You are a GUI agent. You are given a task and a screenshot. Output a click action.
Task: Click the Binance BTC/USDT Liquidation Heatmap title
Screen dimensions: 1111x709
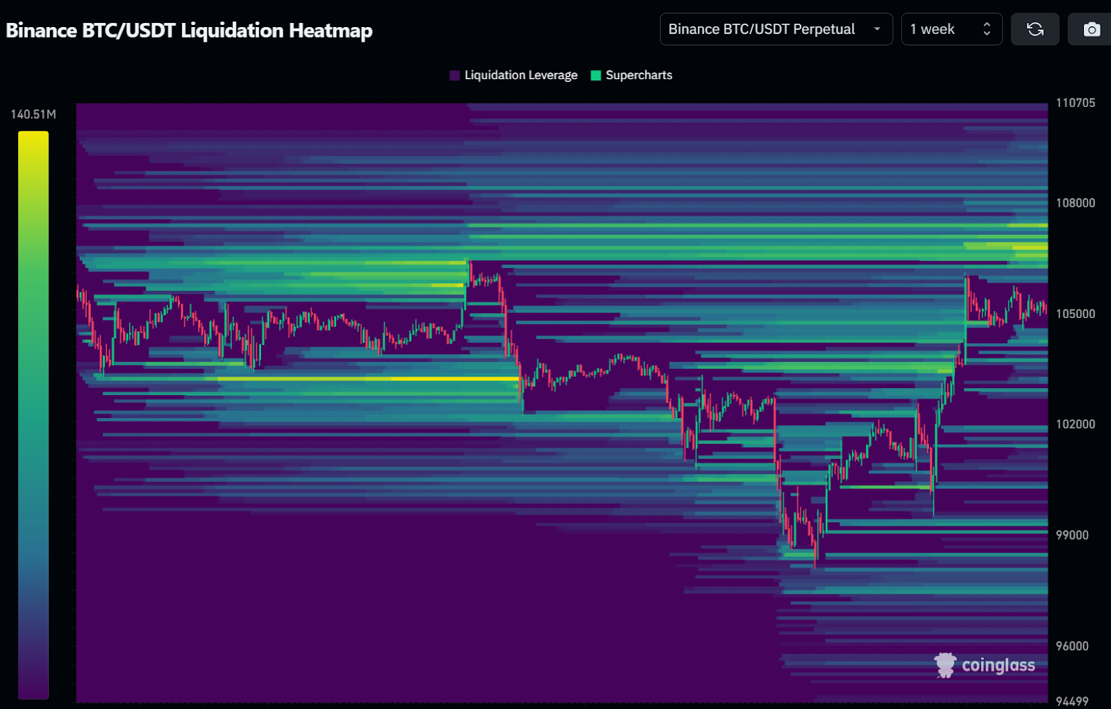click(189, 31)
